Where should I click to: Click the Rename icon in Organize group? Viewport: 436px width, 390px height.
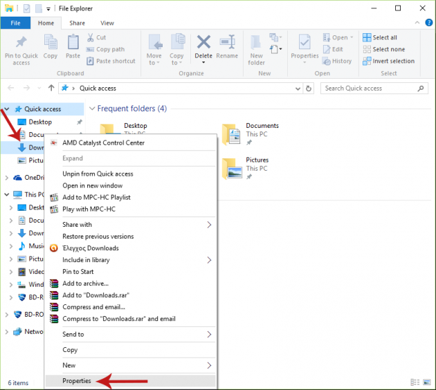pyautogui.click(x=226, y=43)
